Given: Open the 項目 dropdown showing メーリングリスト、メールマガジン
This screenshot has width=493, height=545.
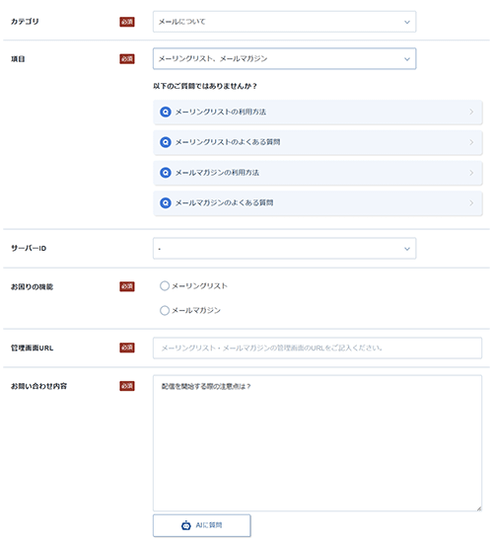Looking at the screenshot, I should (284, 58).
